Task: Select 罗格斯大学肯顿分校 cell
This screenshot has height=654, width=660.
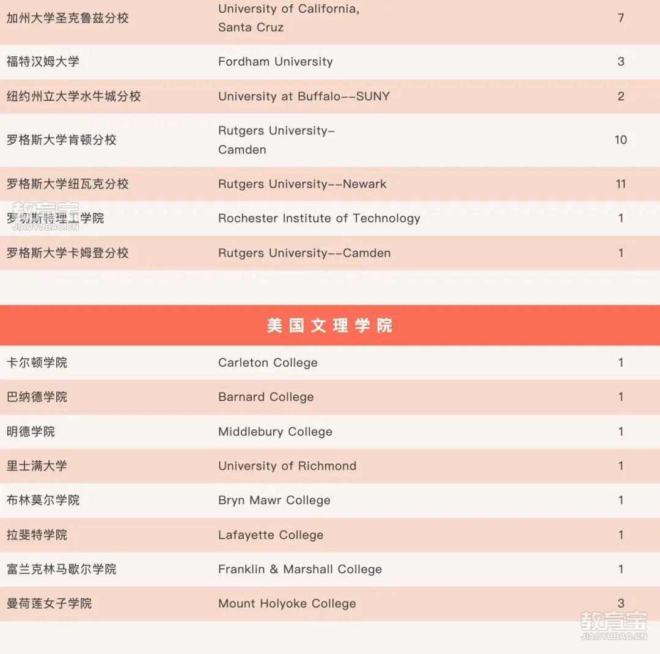Action: pyautogui.click(x=62, y=140)
